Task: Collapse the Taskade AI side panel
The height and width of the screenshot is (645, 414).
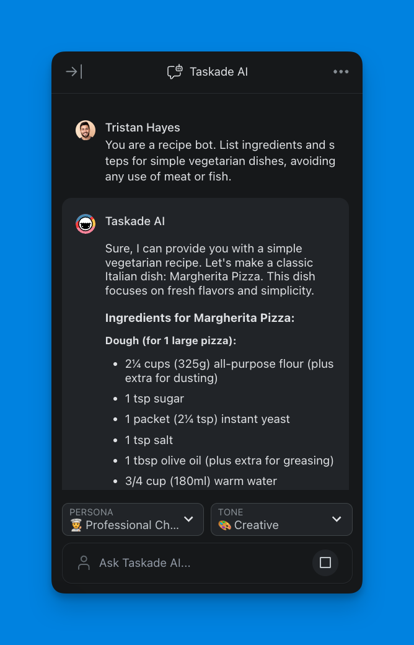Action: [74, 72]
